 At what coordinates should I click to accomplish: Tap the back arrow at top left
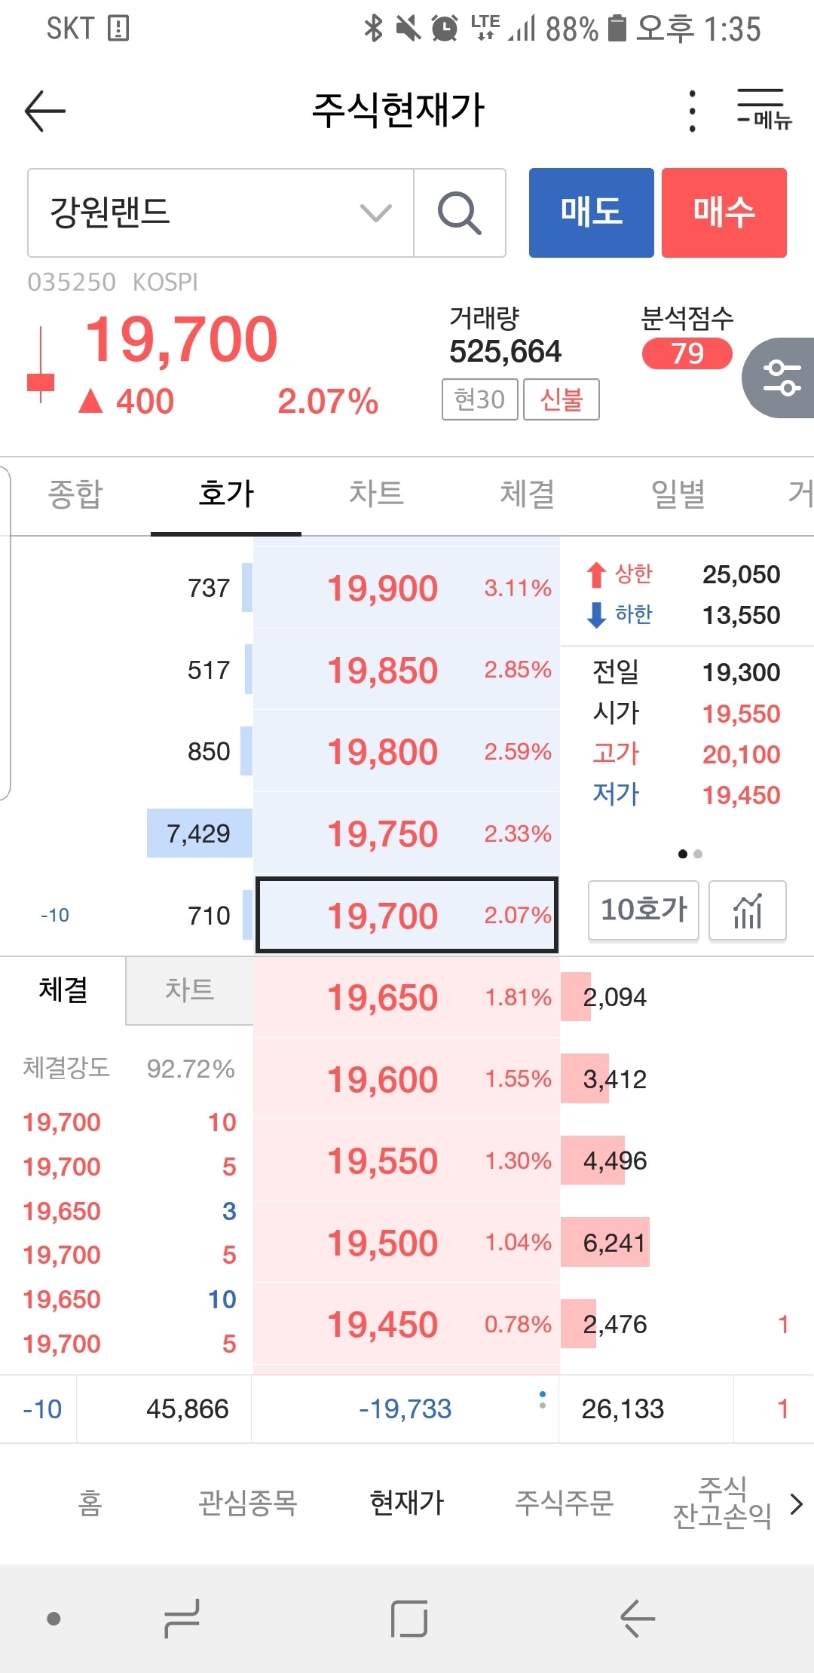click(x=43, y=110)
